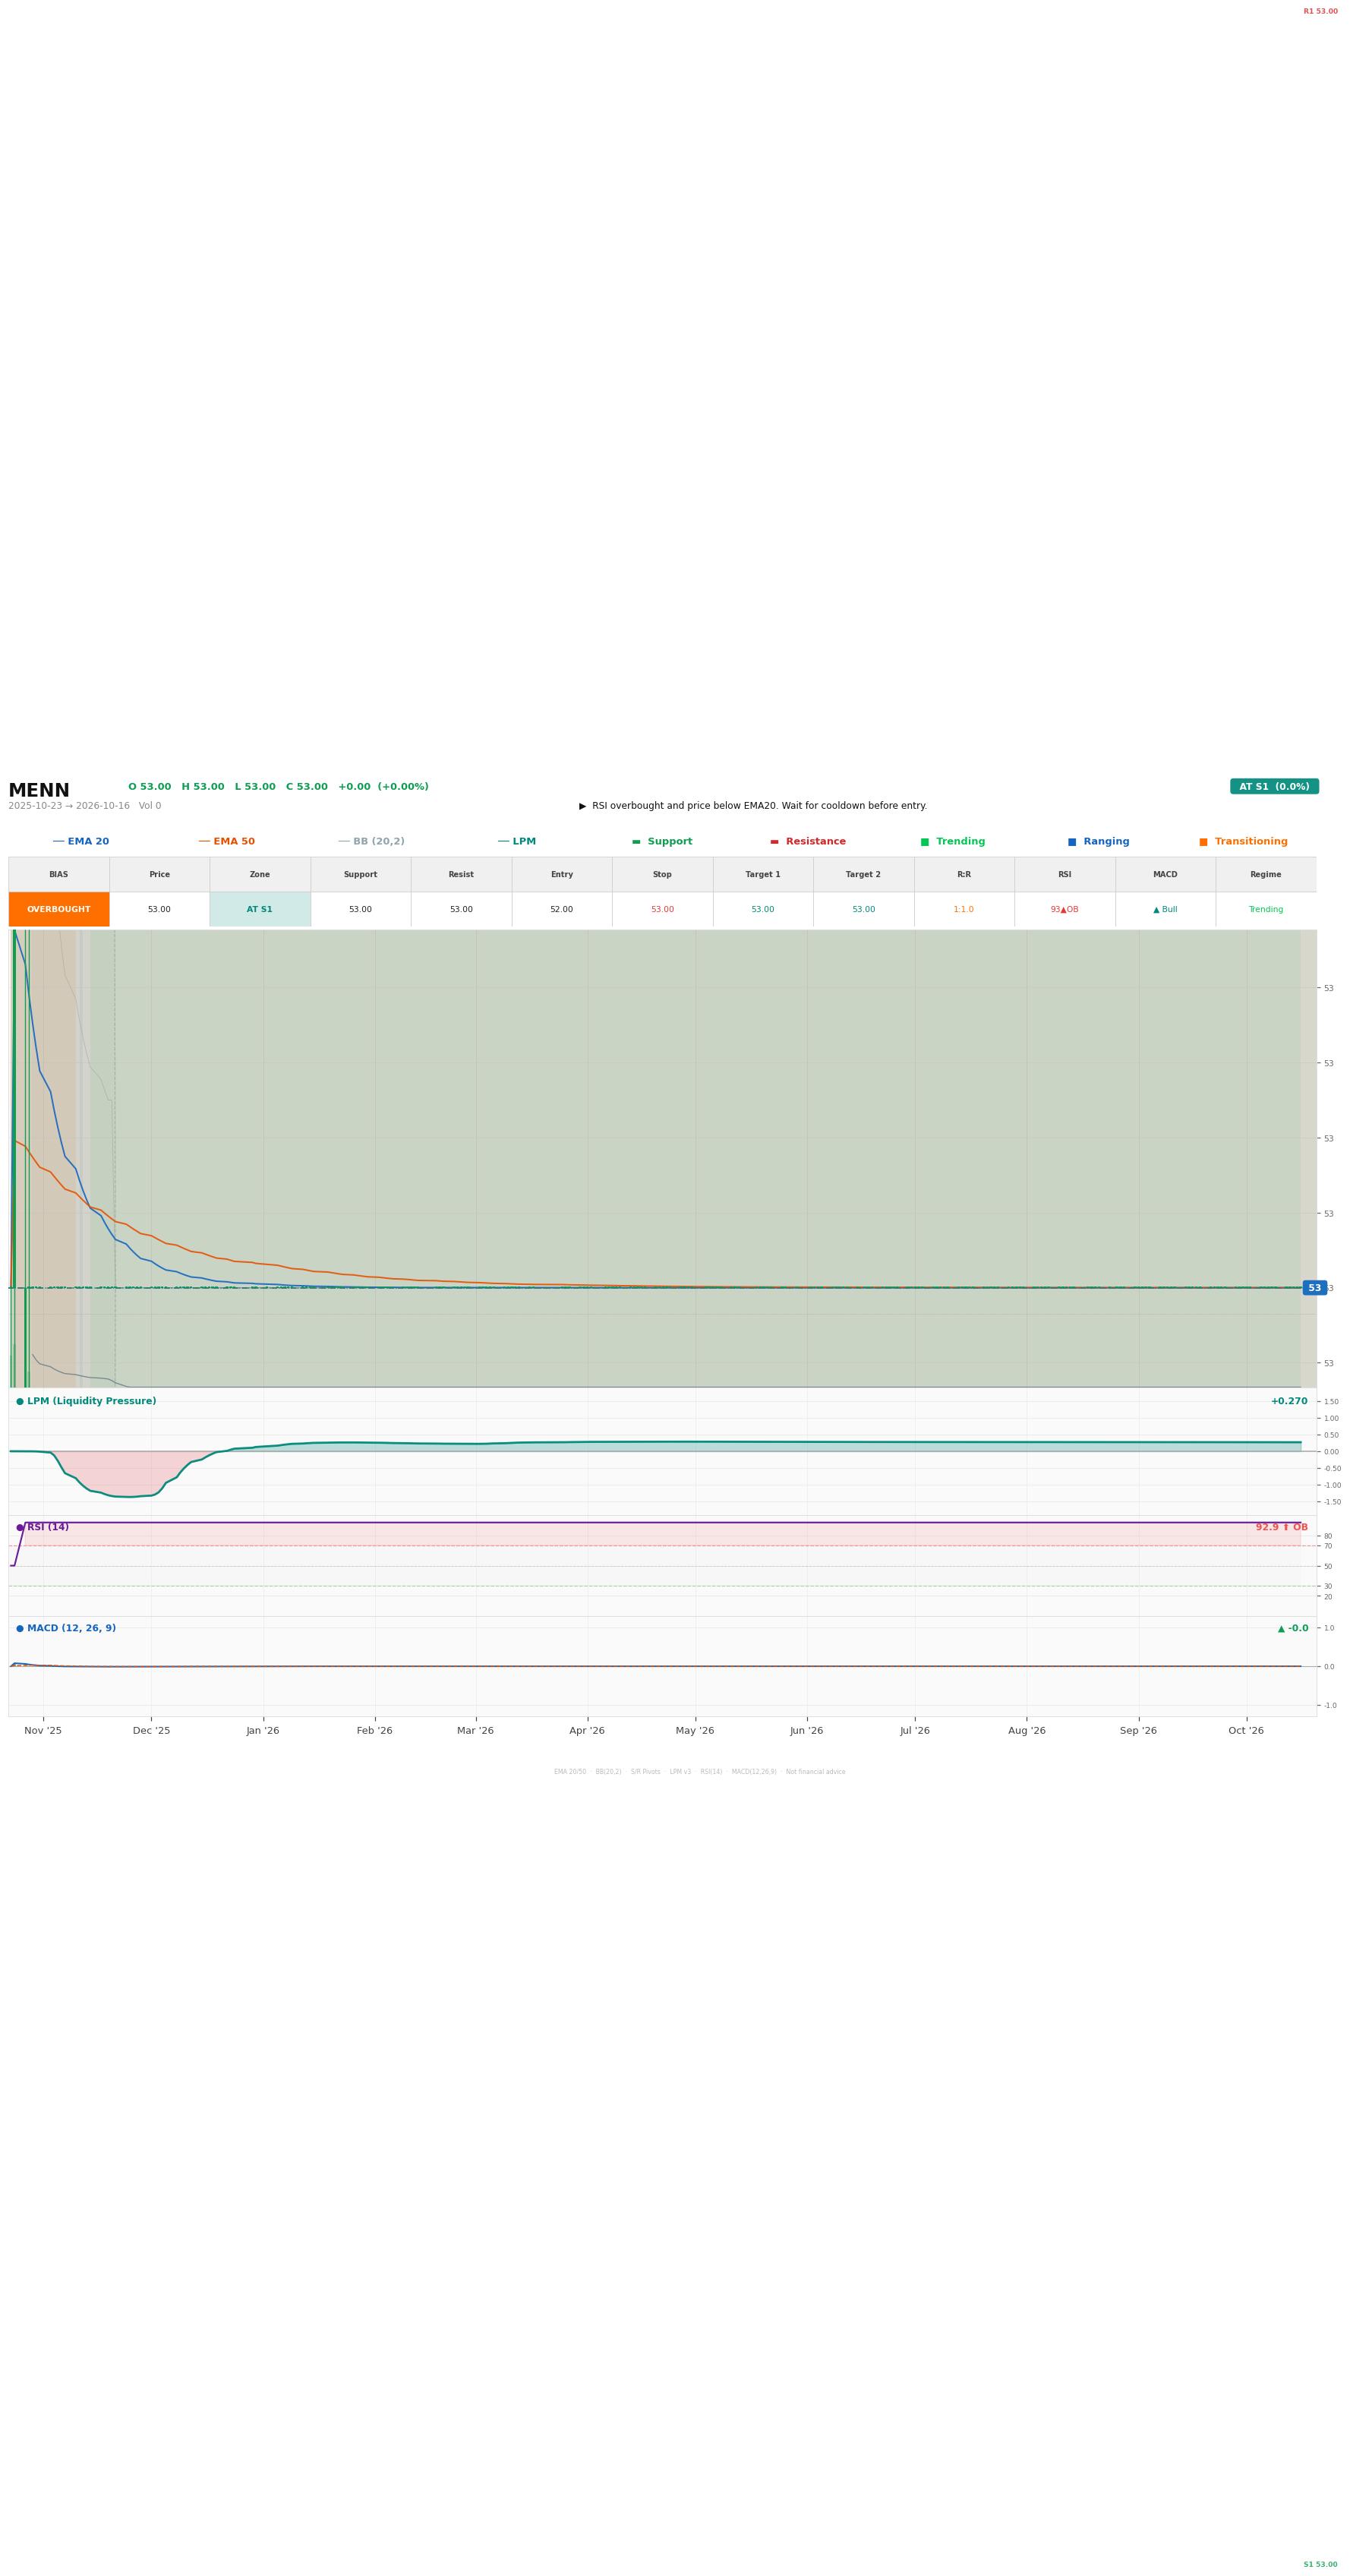Image resolution: width=1350 pixels, height=2576 pixels.
Task: Click the Zone column header
Action: [x=260, y=875]
